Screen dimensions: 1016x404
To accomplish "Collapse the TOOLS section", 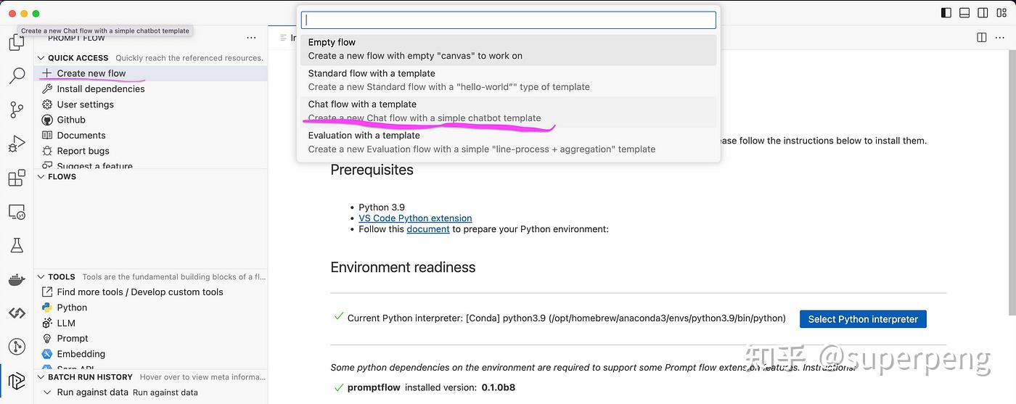I will coord(41,276).
